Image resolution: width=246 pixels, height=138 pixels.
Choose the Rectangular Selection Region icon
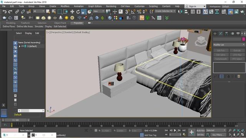60,11
